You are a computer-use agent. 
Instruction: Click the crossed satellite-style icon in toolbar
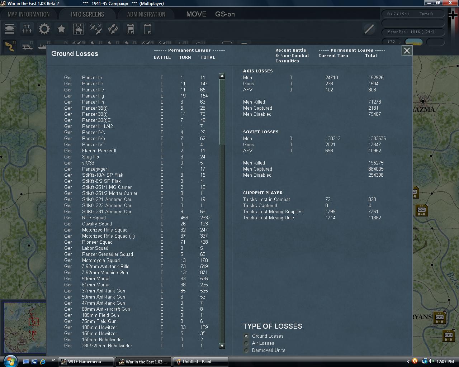click(113, 29)
